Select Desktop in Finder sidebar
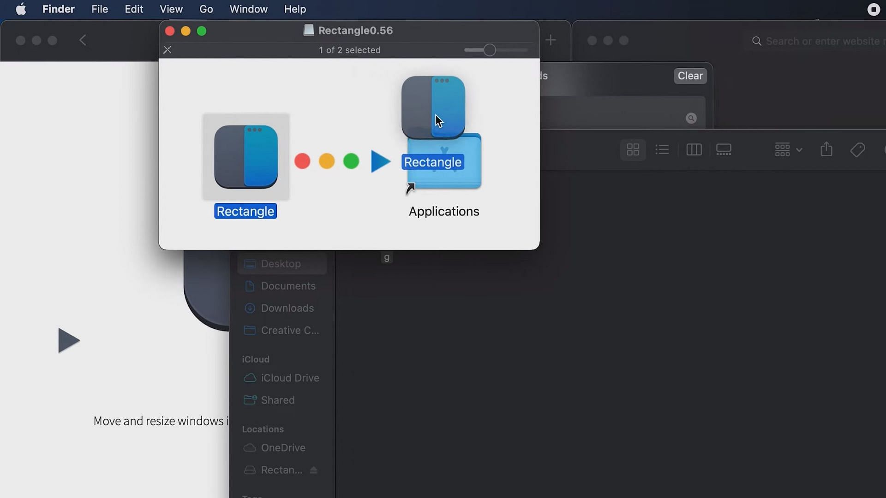This screenshot has width=886, height=498. click(282, 264)
